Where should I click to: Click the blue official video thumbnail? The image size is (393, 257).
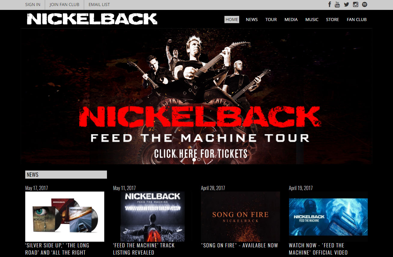(x=328, y=216)
